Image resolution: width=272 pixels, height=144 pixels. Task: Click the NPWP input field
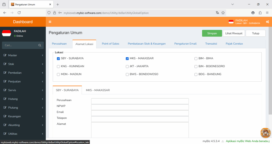(x=140, y=107)
